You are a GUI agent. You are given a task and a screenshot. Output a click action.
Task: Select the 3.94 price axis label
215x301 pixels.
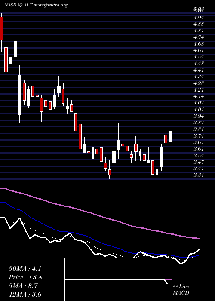(x=199, y=116)
